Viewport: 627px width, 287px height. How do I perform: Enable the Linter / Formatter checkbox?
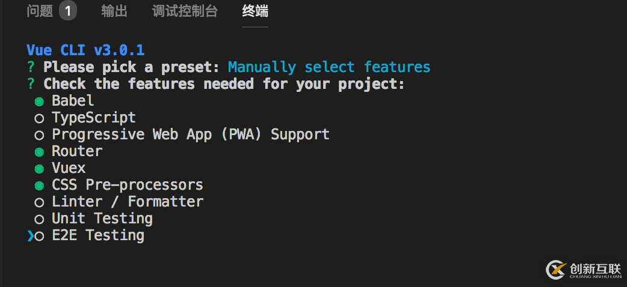(40, 202)
